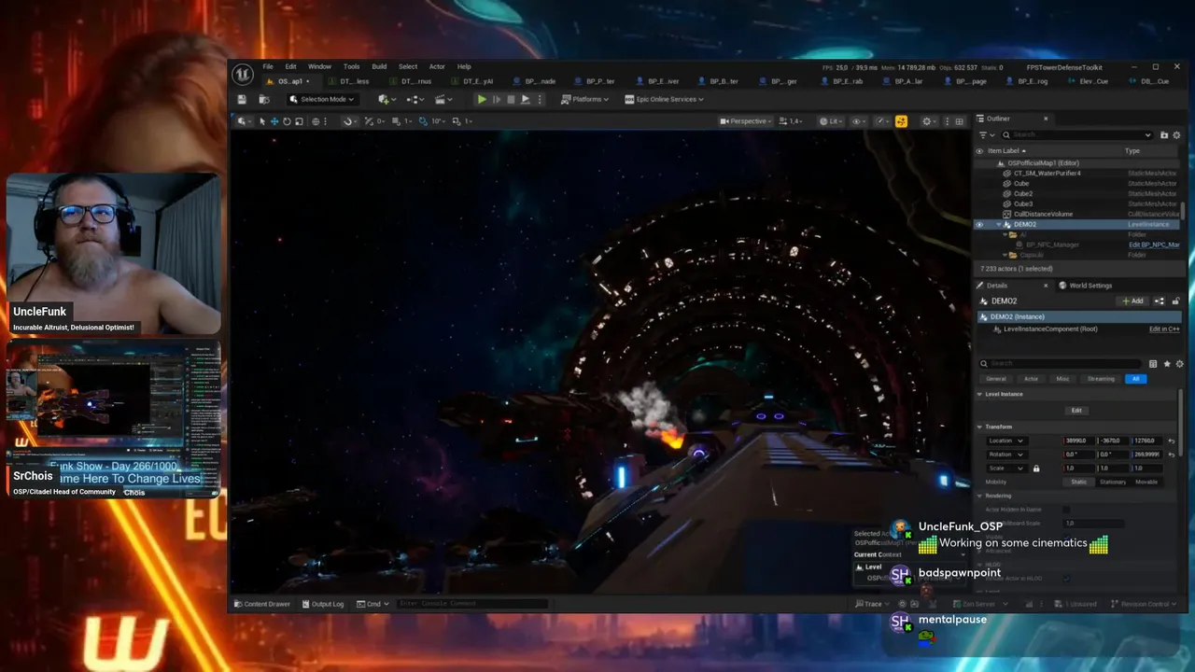
Task: Switch to the BP_...nade tab
Action: 540,81
